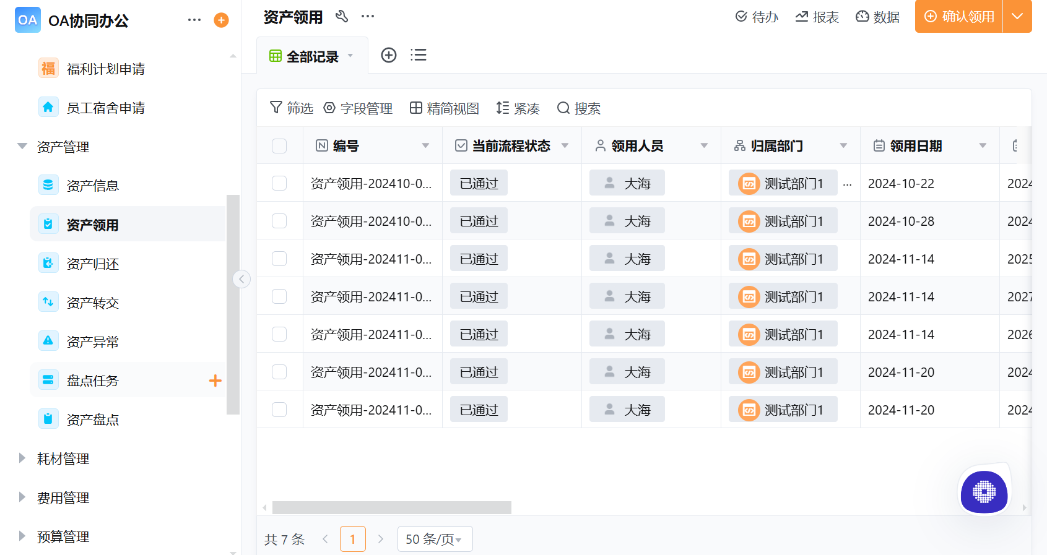Screen dimensions: 1047x555
Task: Open the 领用日期 column dropdown
Action: click(983, 146)
